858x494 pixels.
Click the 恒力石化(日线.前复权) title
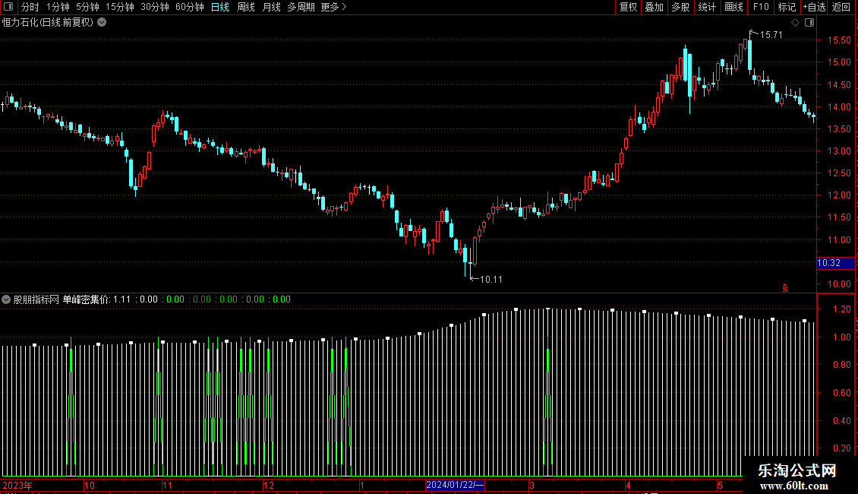point(48,23)
